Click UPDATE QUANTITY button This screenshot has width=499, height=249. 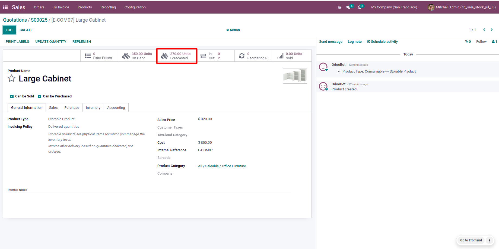tap(51, 42)
